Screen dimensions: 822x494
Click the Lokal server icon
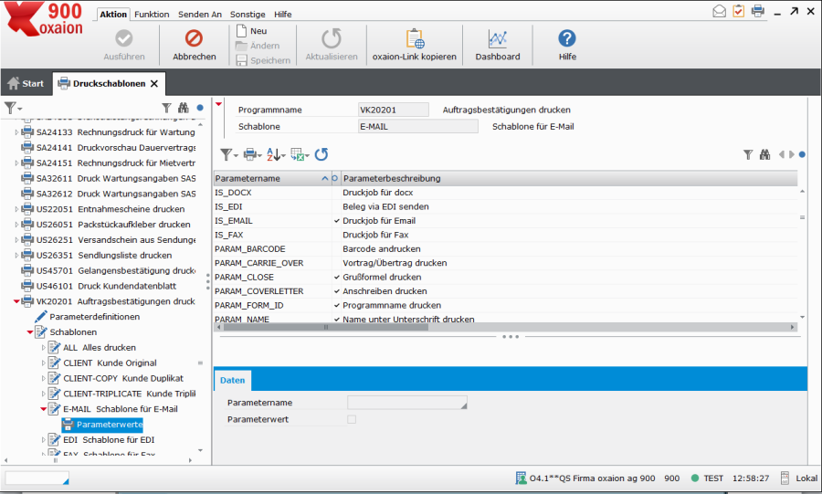(785, 478)
